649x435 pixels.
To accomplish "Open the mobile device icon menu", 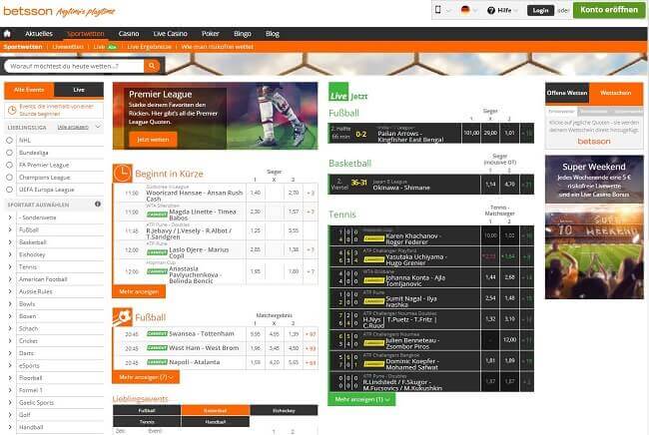I will pos(438,10).
